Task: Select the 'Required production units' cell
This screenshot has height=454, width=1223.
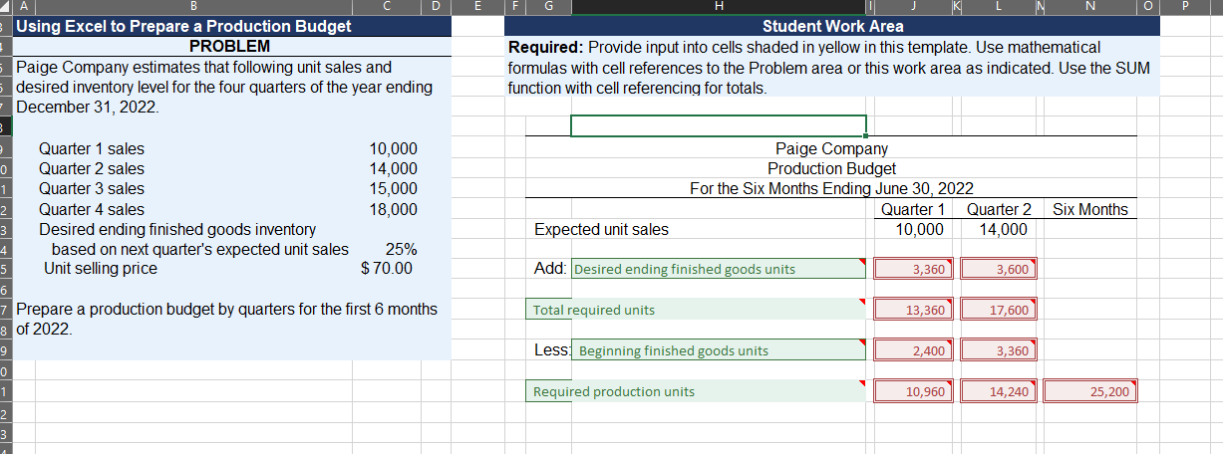Action: 698,391
